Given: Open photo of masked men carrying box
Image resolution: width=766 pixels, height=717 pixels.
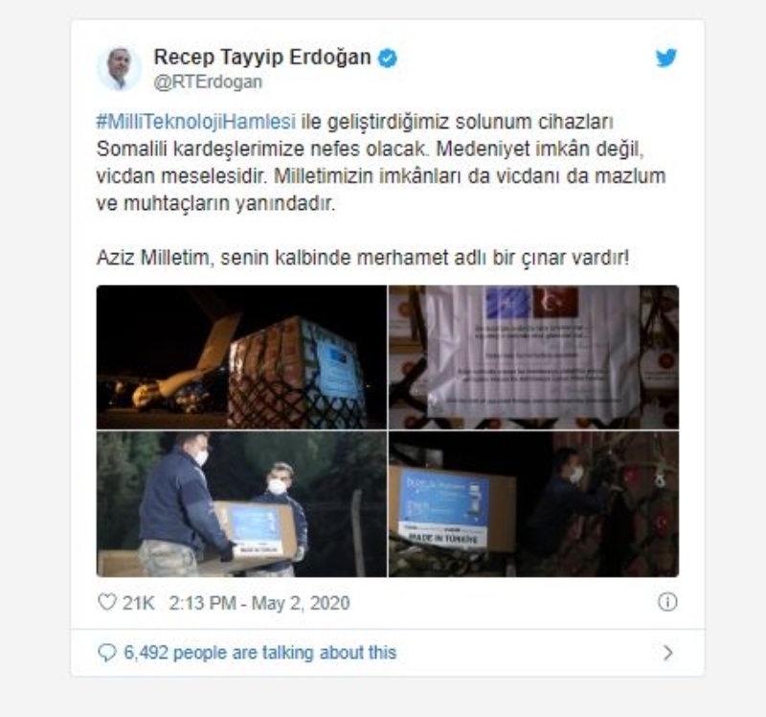Looking at the screenshot, I should tap(241, 504).
